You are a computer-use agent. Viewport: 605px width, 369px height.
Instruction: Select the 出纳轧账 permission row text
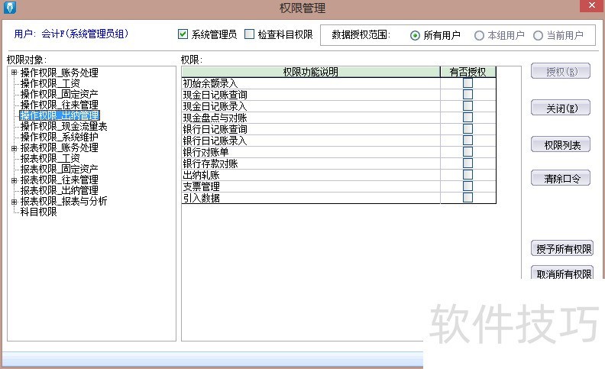tap(201, 175)
